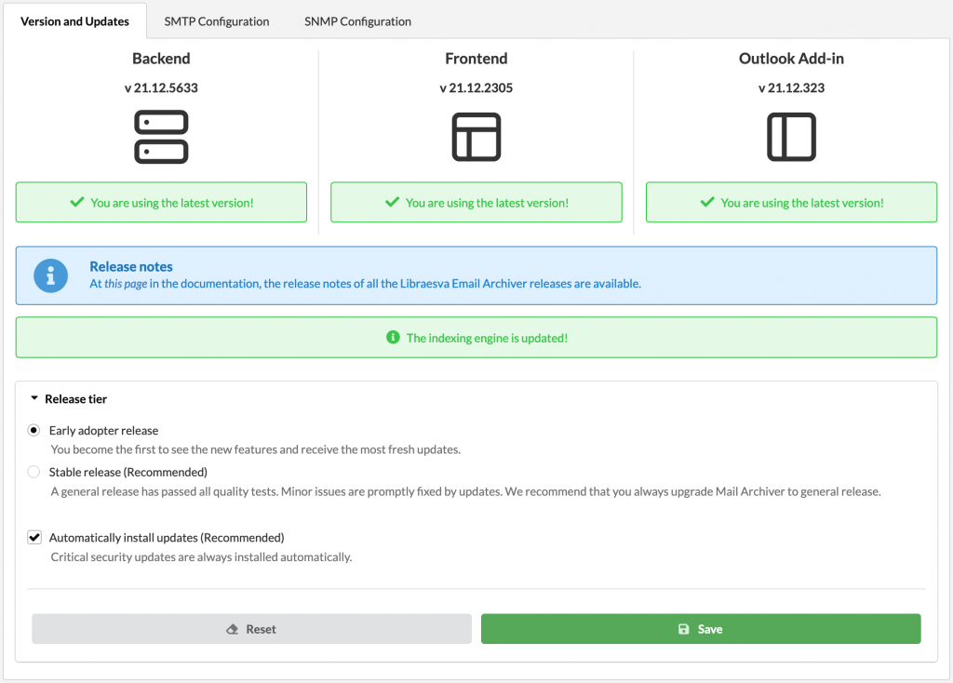
Task: Click the checkmark icon in Outlook Add-in status banner
Action: click(x=707, y=202)
